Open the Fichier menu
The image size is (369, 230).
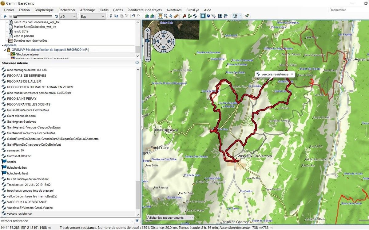(9, 10)
